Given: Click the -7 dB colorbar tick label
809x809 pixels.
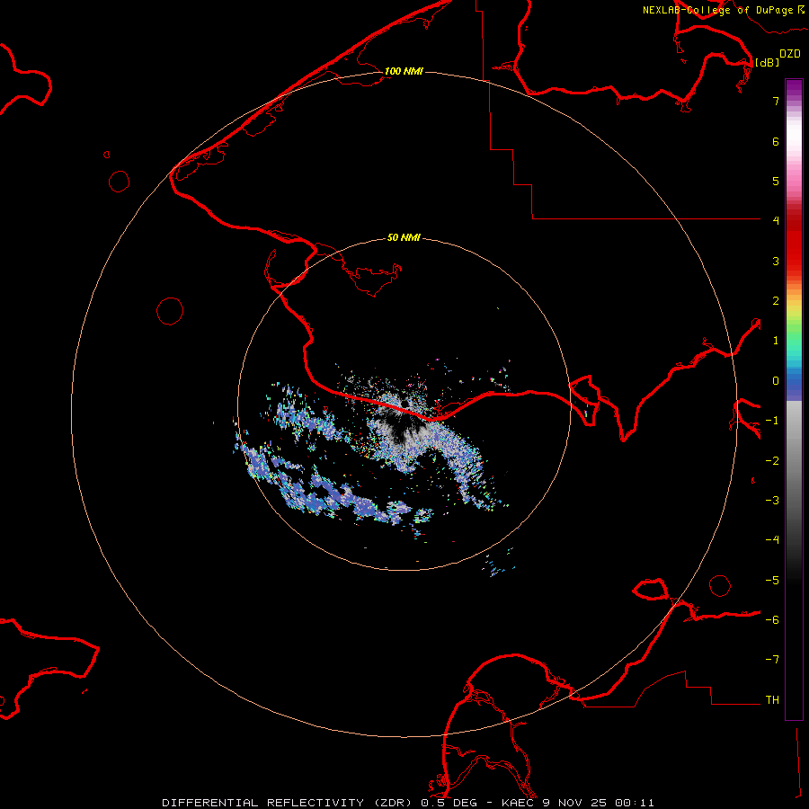Looking at the screenshot, I should (x=772, y=660).
